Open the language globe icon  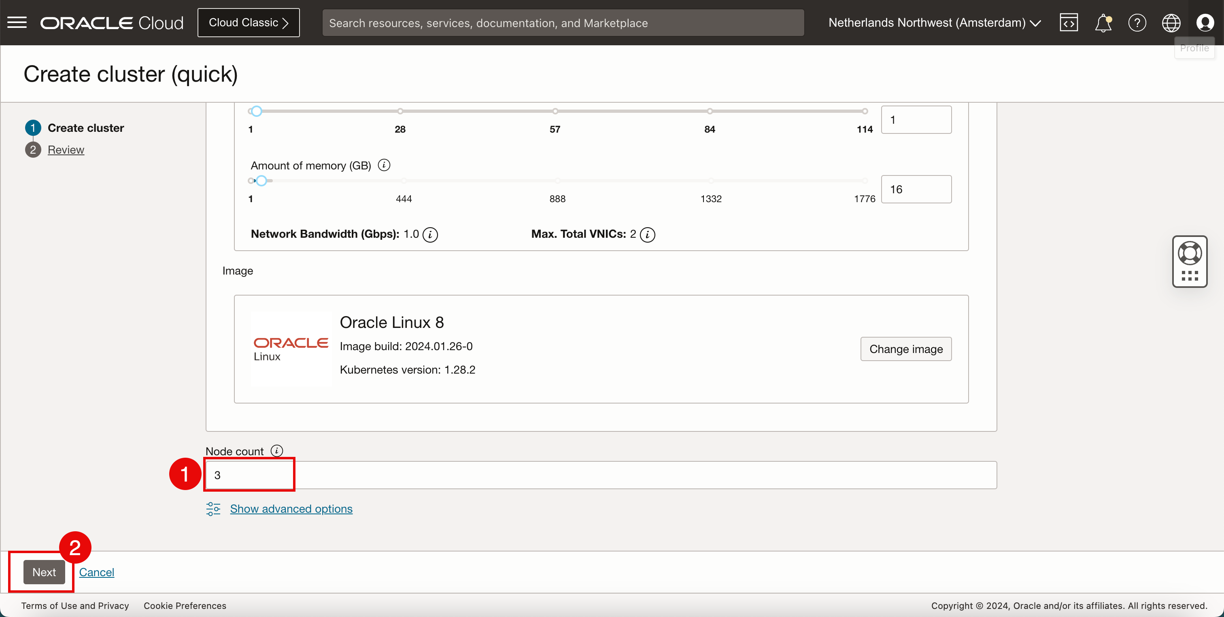(x=1171, y=22)
